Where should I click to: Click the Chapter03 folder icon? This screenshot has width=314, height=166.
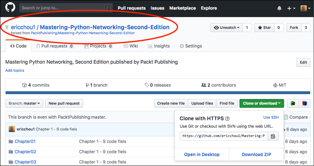tap(11, 162)
